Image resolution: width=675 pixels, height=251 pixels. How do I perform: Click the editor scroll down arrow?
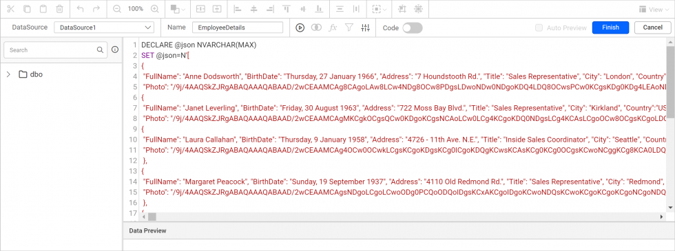click(670, 207)
